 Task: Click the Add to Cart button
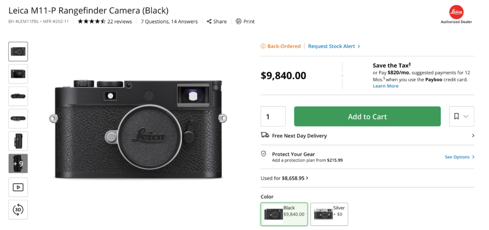[367, 116]
